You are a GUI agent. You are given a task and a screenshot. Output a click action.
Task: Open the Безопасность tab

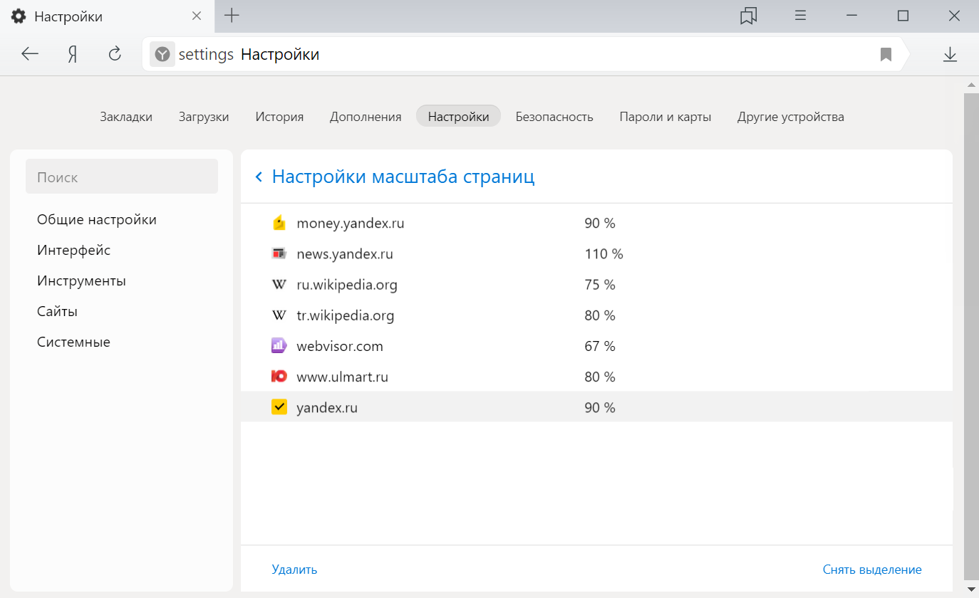(554, 117)
